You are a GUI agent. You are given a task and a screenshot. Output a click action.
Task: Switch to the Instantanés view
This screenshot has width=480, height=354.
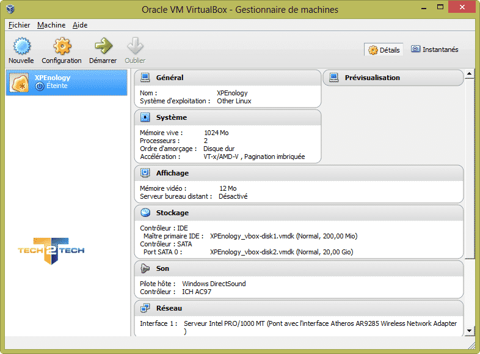tap(434, 50)
